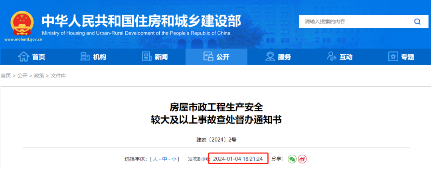Click the home icon beside 首页

[24, 57]
